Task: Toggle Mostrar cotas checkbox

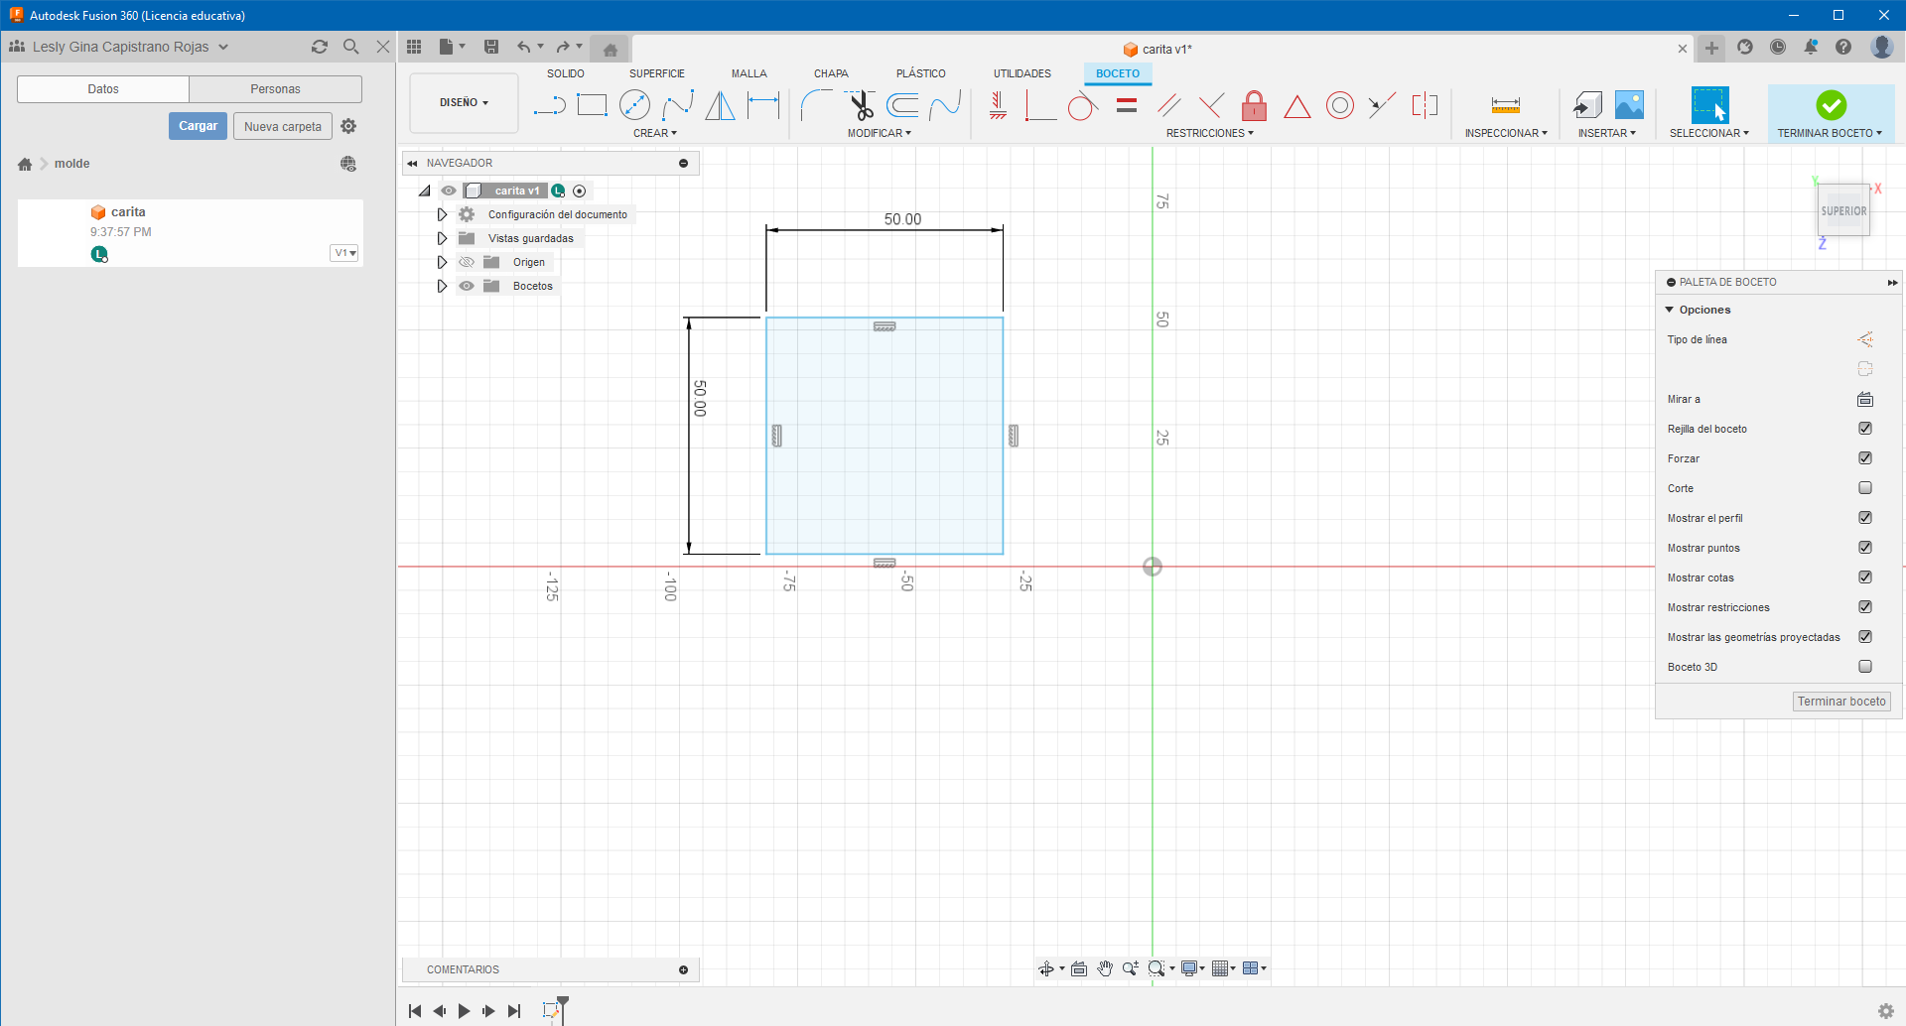Action: pos(1865,577)
